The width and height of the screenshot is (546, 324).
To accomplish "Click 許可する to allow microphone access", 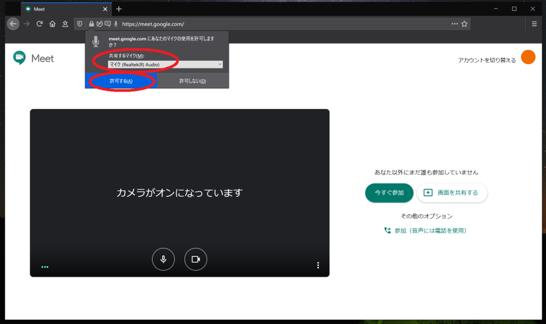I will pyautogui.click(x=121, y=81).
